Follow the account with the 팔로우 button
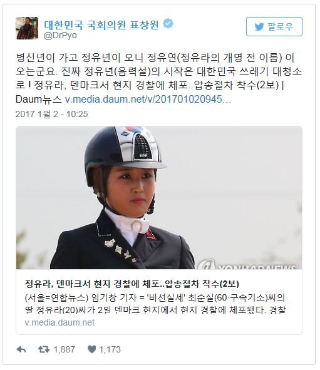This screenshot has width=320, height=370. 274,26
